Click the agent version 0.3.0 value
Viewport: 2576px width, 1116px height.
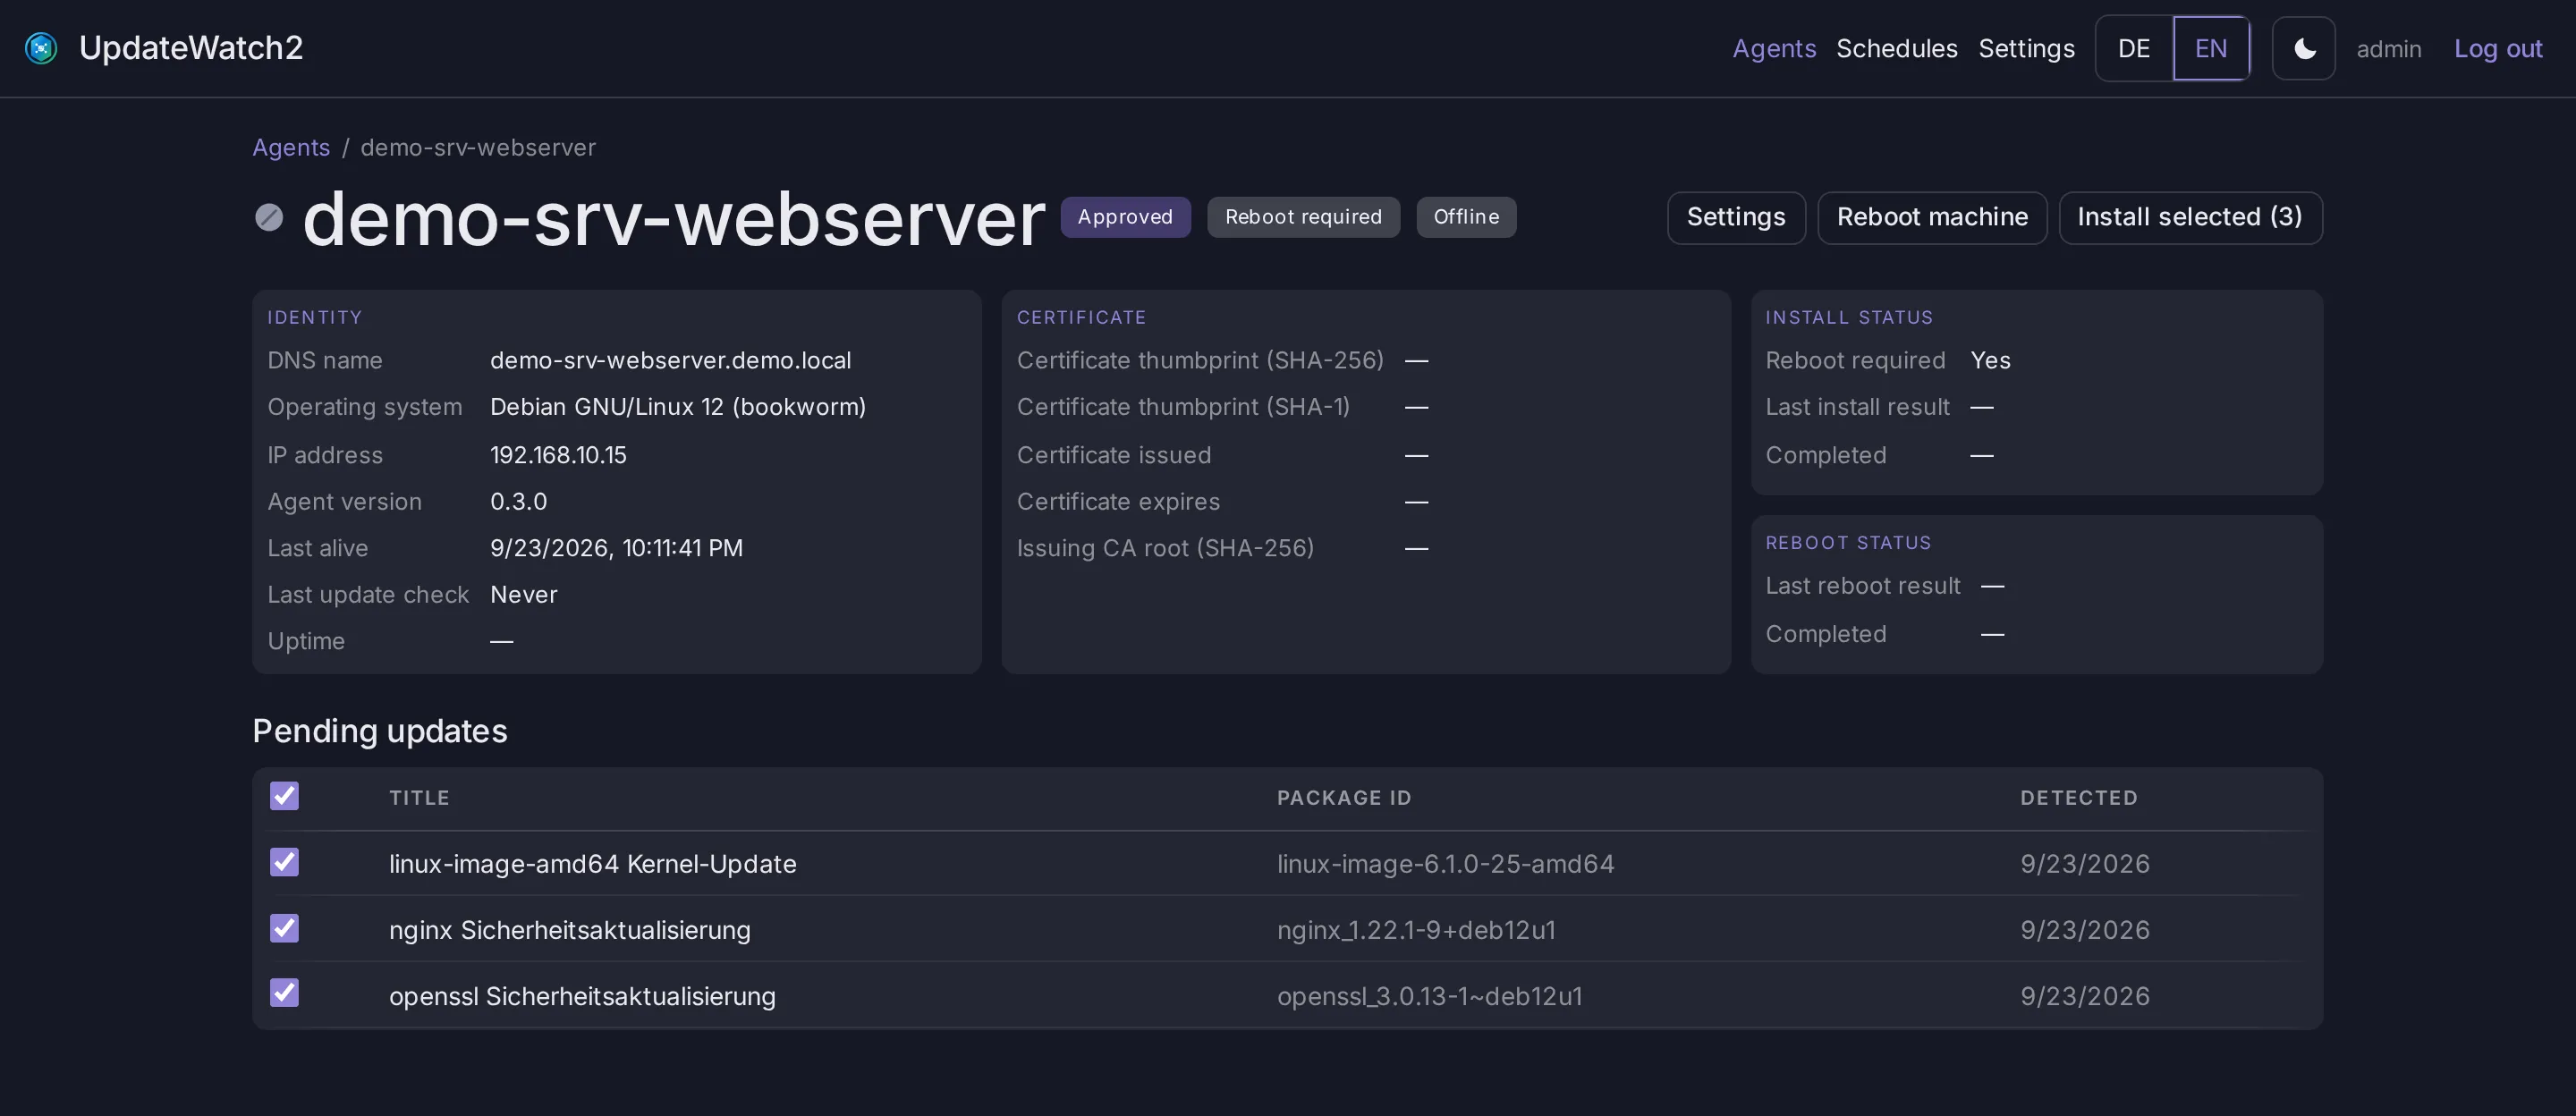518,501
